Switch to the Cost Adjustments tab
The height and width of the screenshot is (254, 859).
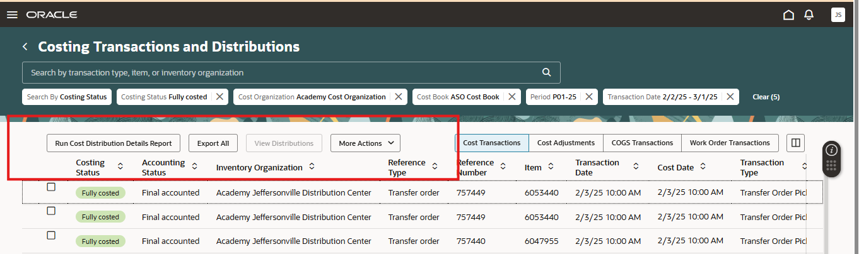click(x=566, y=143)
